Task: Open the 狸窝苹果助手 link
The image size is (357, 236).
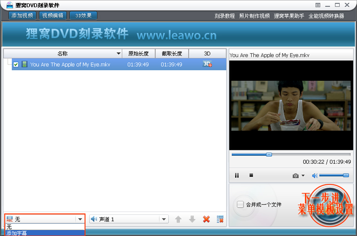Action: pyautogui.click(x=289, y=16)
